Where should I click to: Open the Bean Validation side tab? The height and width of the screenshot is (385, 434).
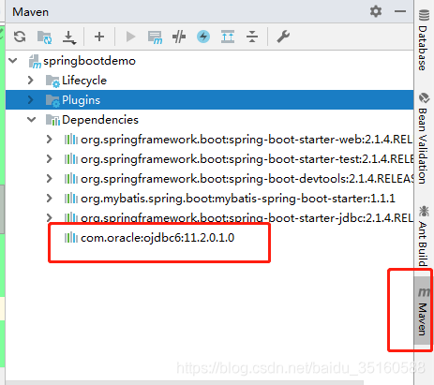pyautogui.click(x=424, y=138)
